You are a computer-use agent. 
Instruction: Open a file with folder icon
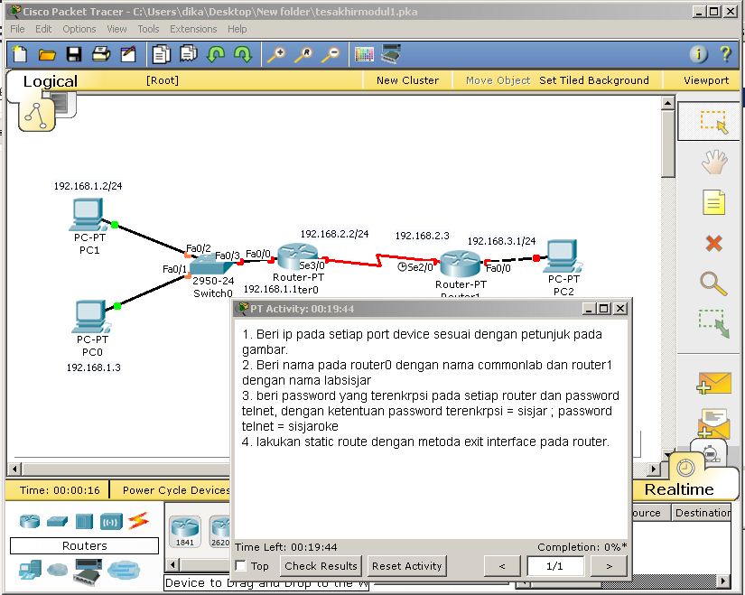(x=47, y=54)
